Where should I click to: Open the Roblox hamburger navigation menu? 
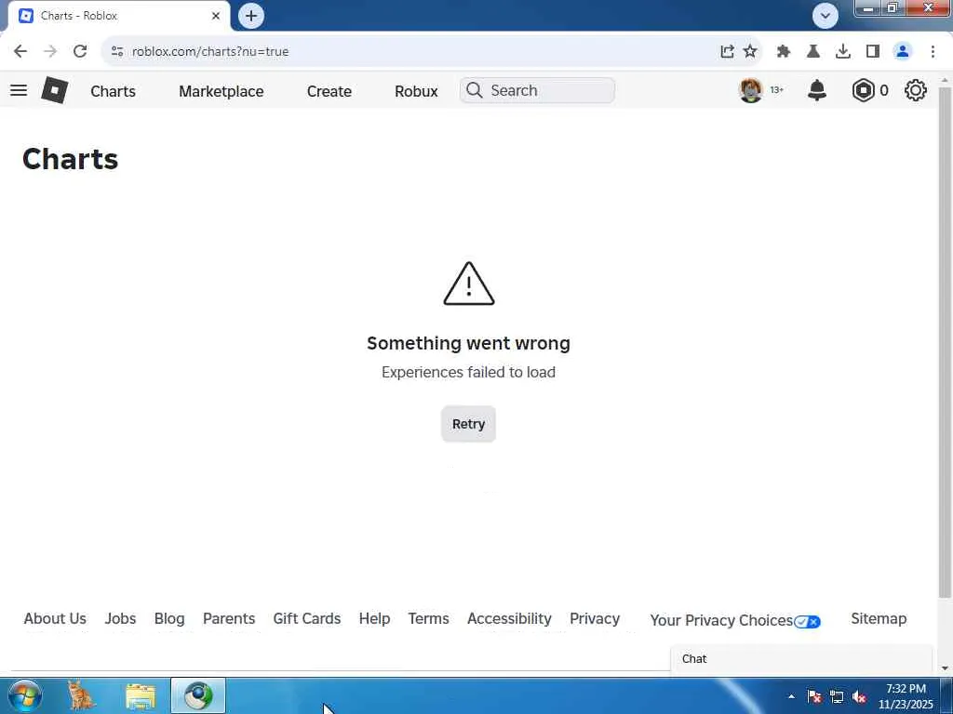[x=19, y=90]
